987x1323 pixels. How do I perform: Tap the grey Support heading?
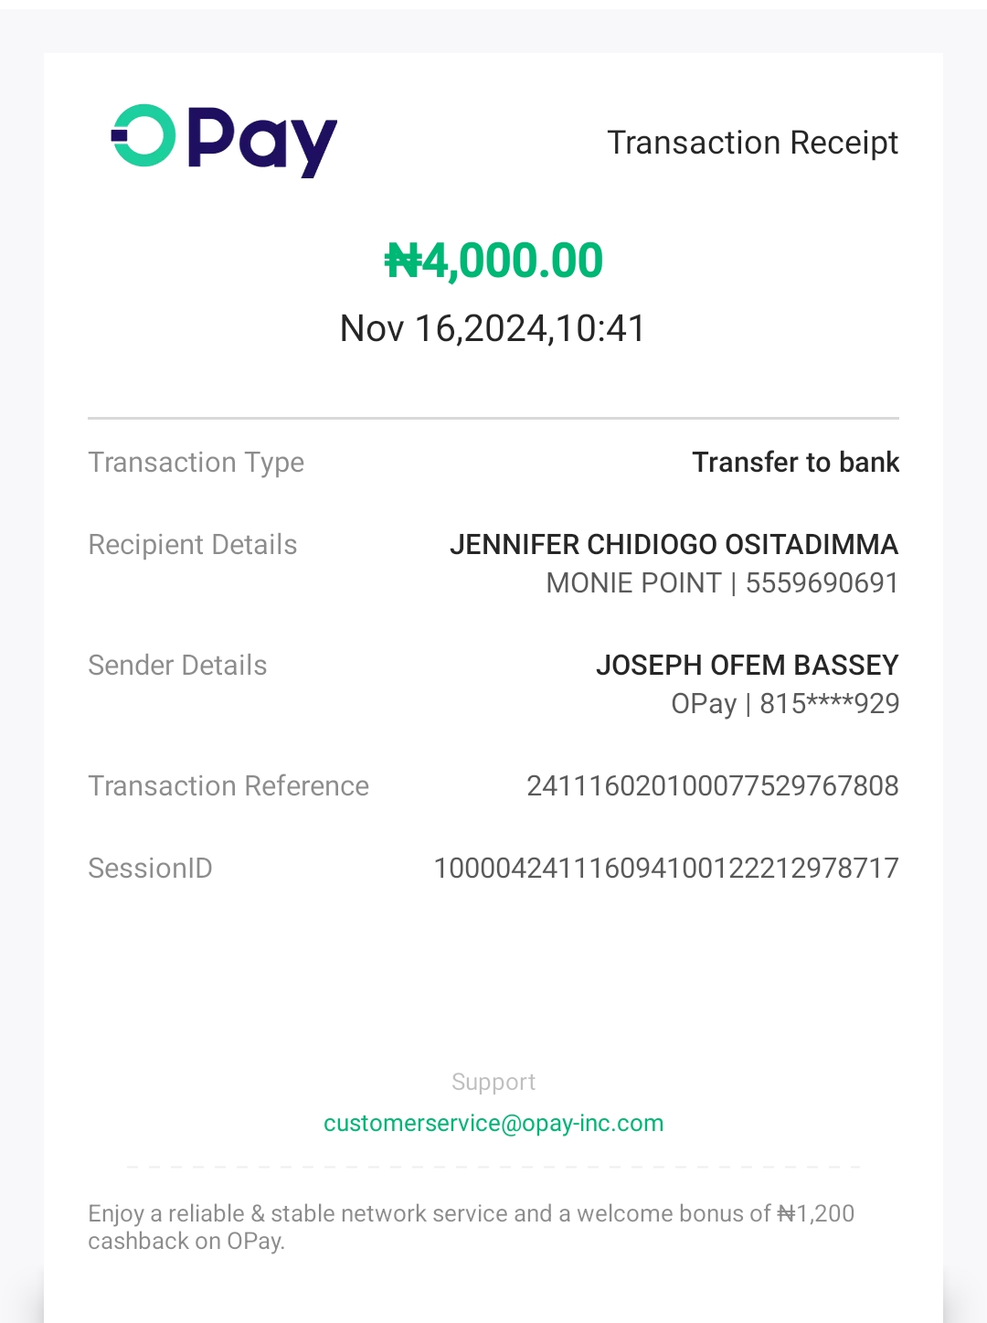click(493, 1083)
